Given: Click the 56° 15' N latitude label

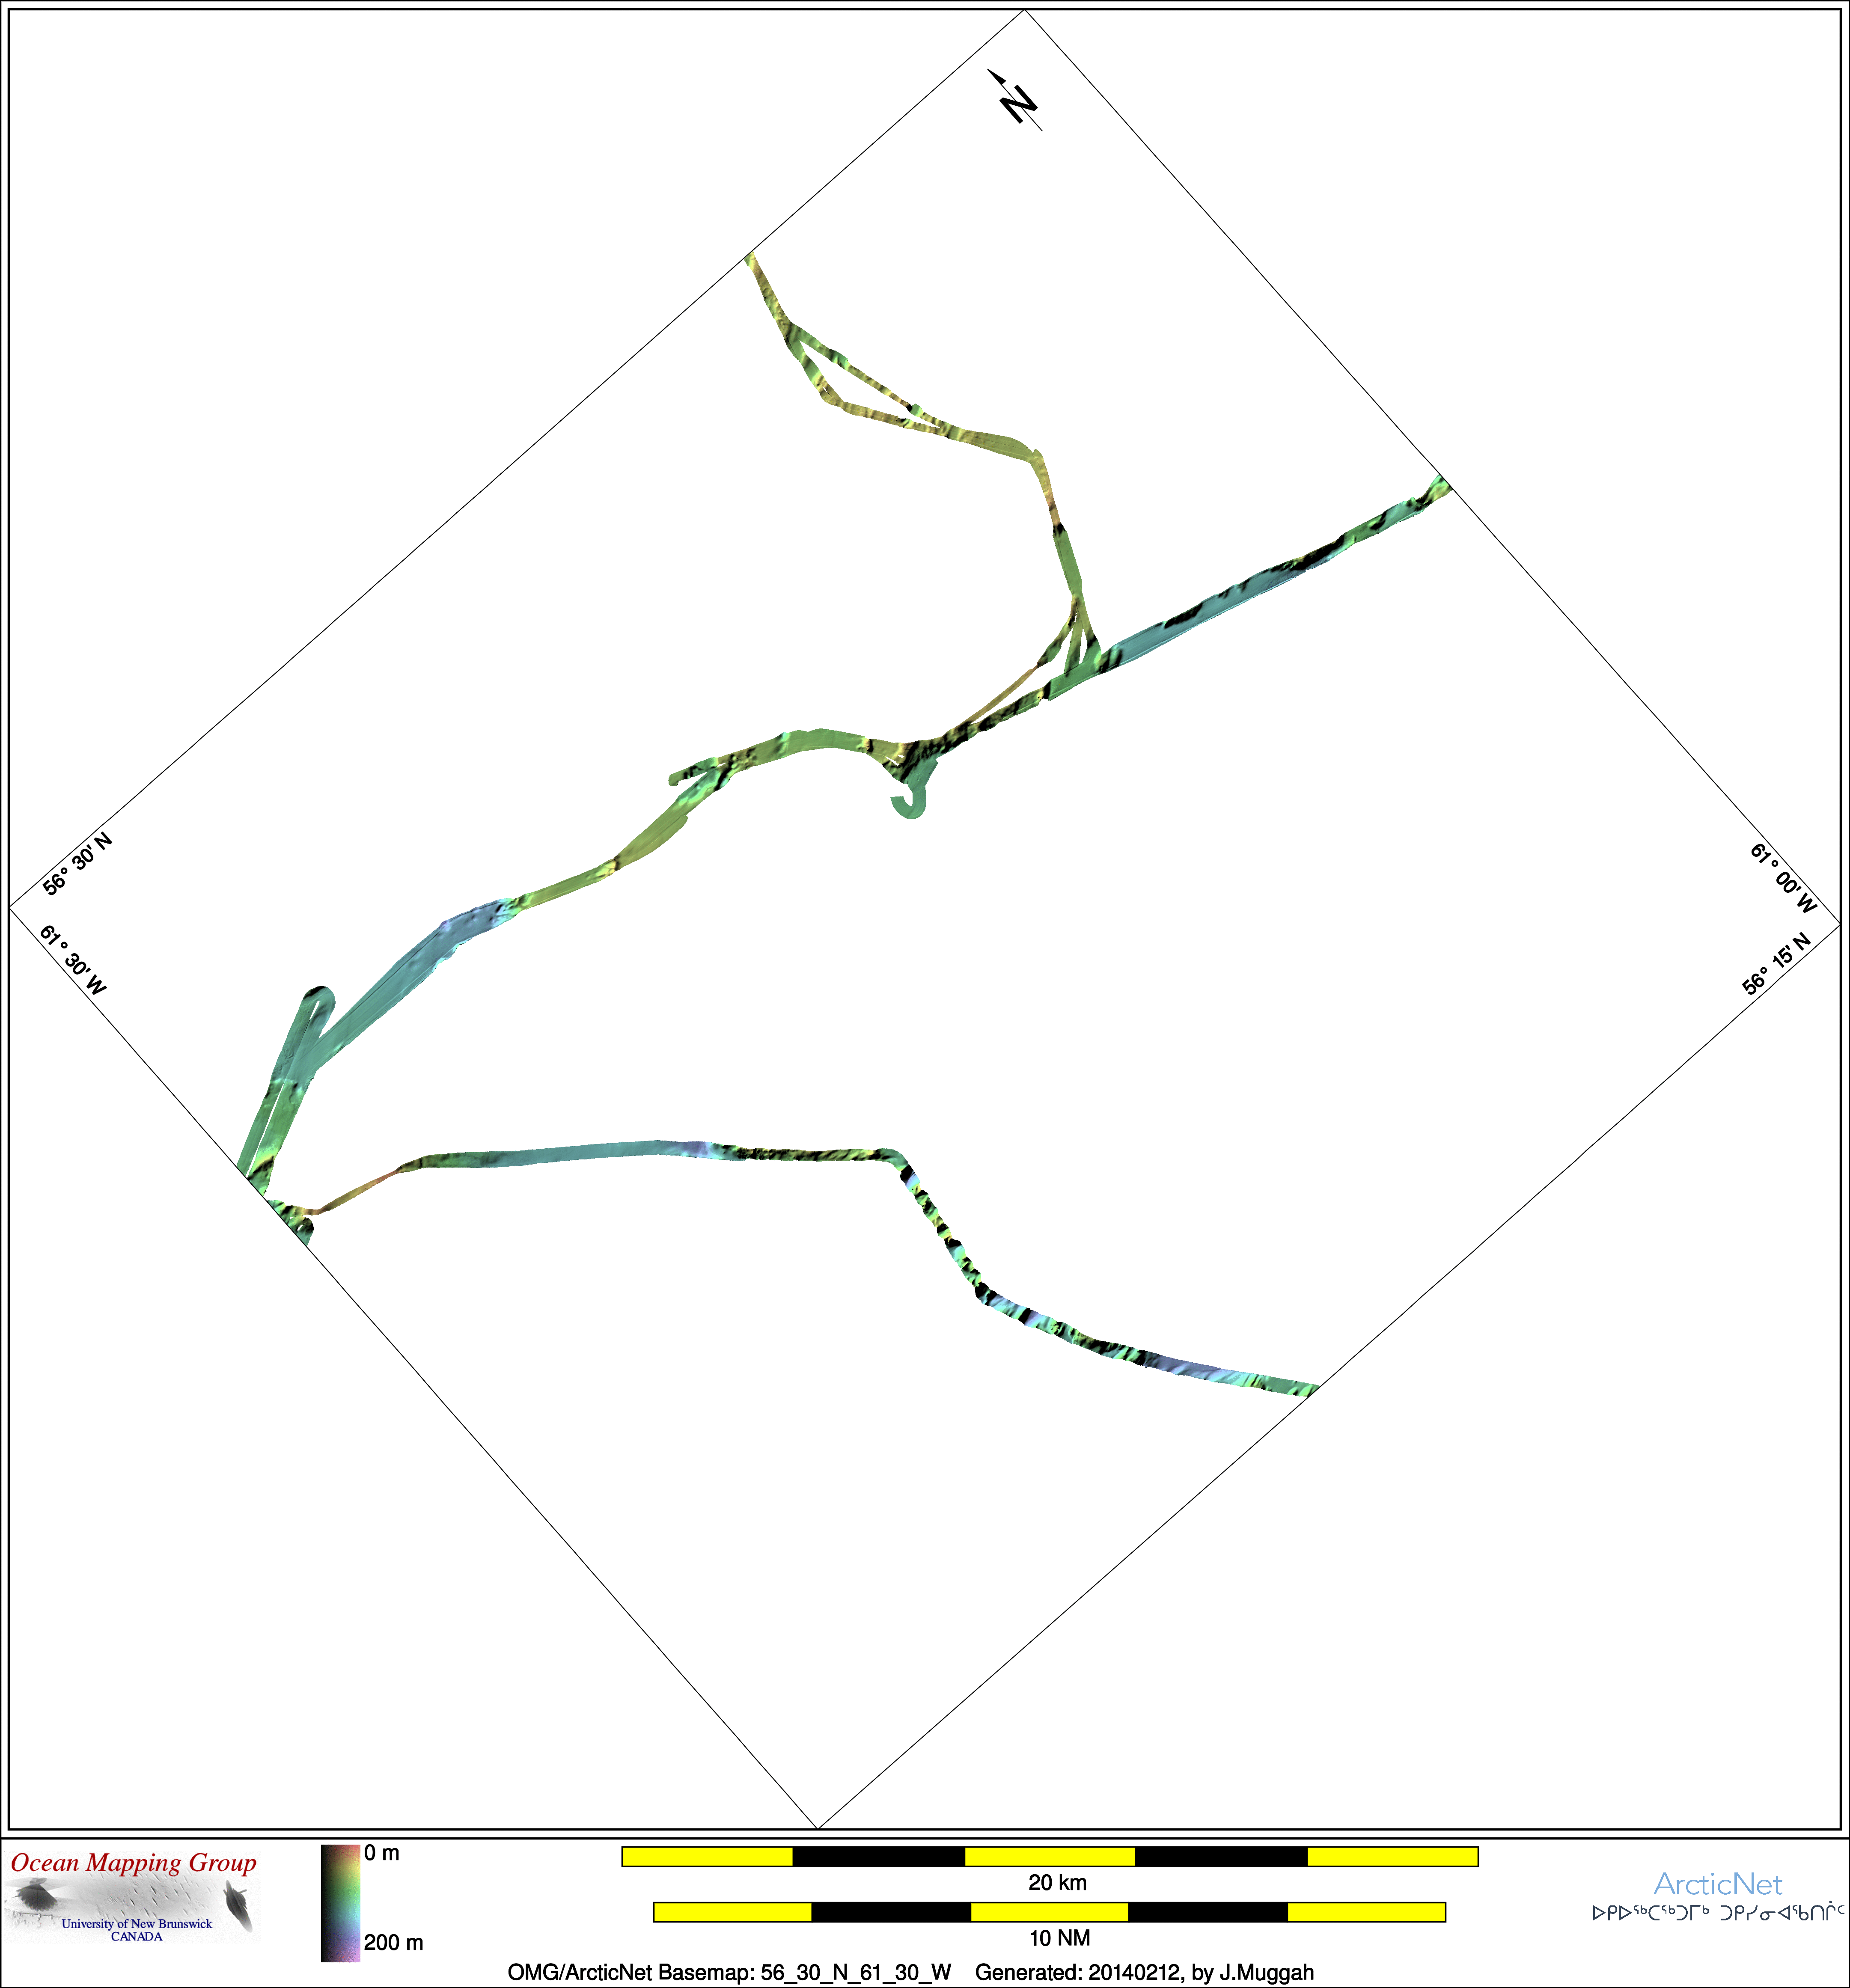Looking at the screenshot, I should click(x=1776, y=964).
